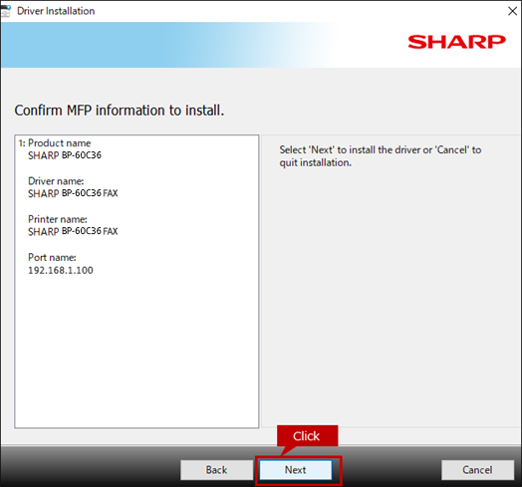Close the Driver Installation window
522x487 pixels.
coord(512,11)
